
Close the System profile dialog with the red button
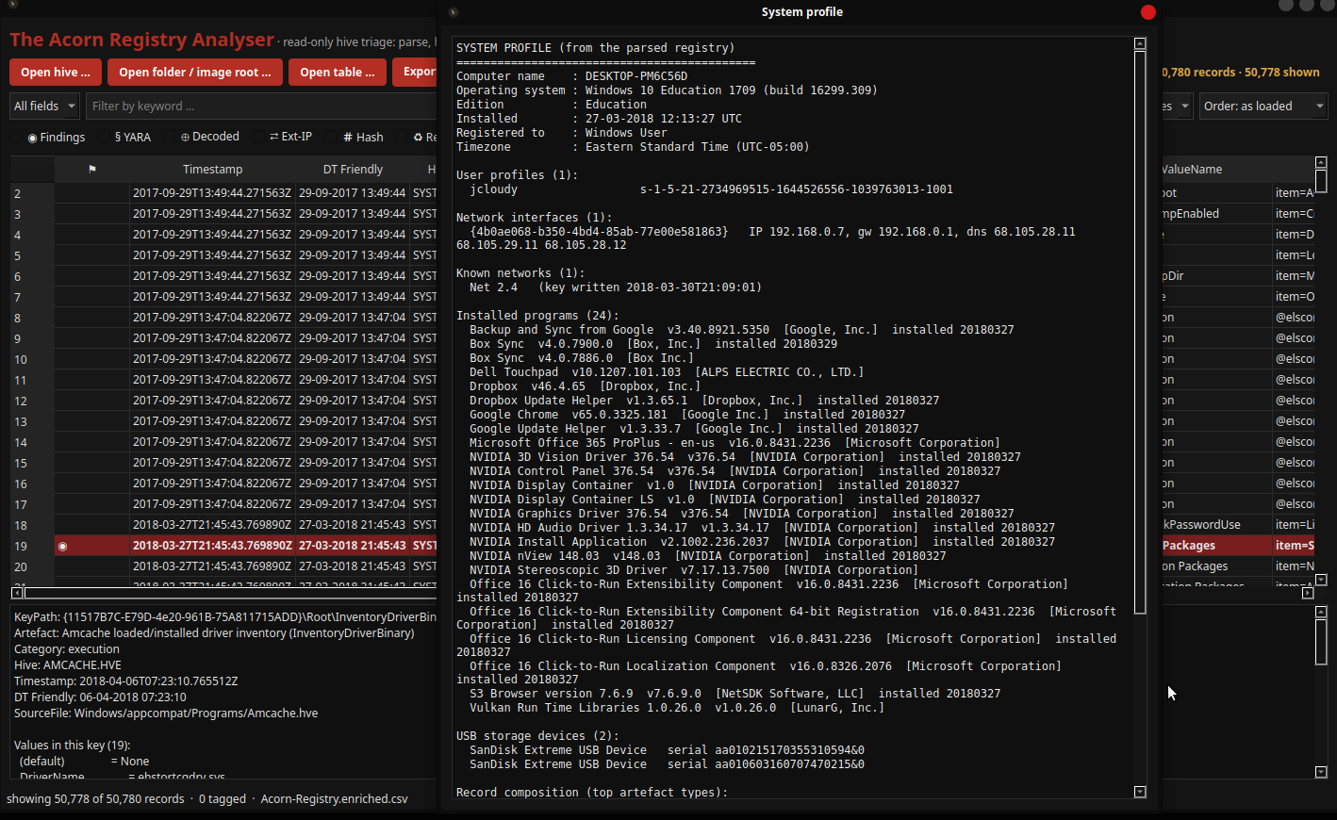tap(1147, 12)
